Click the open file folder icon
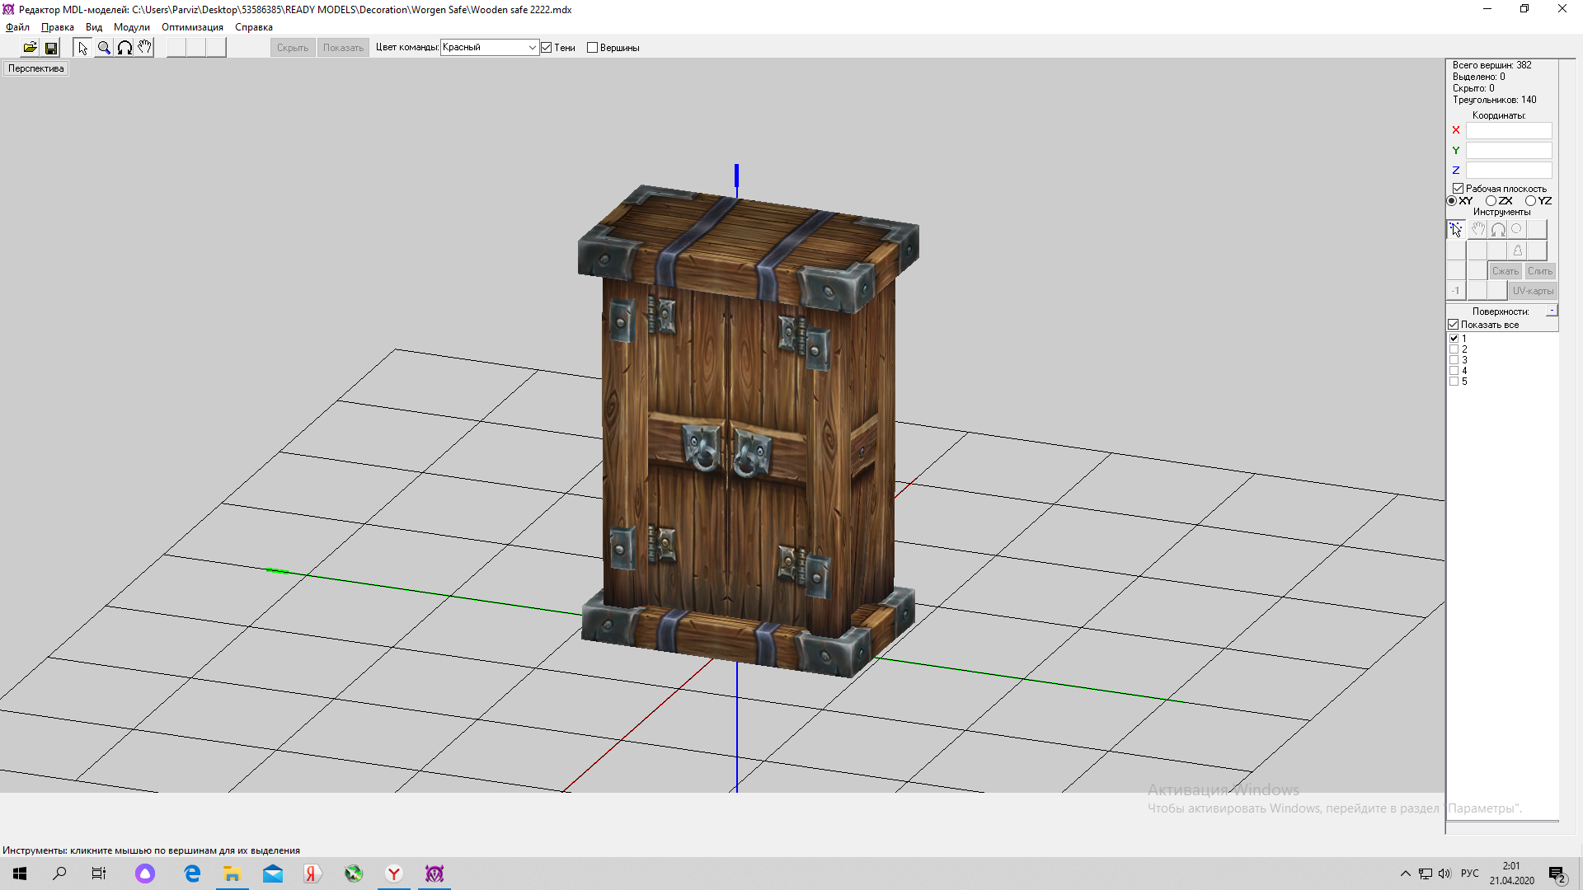The height and width of the screenshot is (890, 1583). pos(30,48)
